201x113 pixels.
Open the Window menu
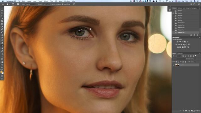(67, 1)
